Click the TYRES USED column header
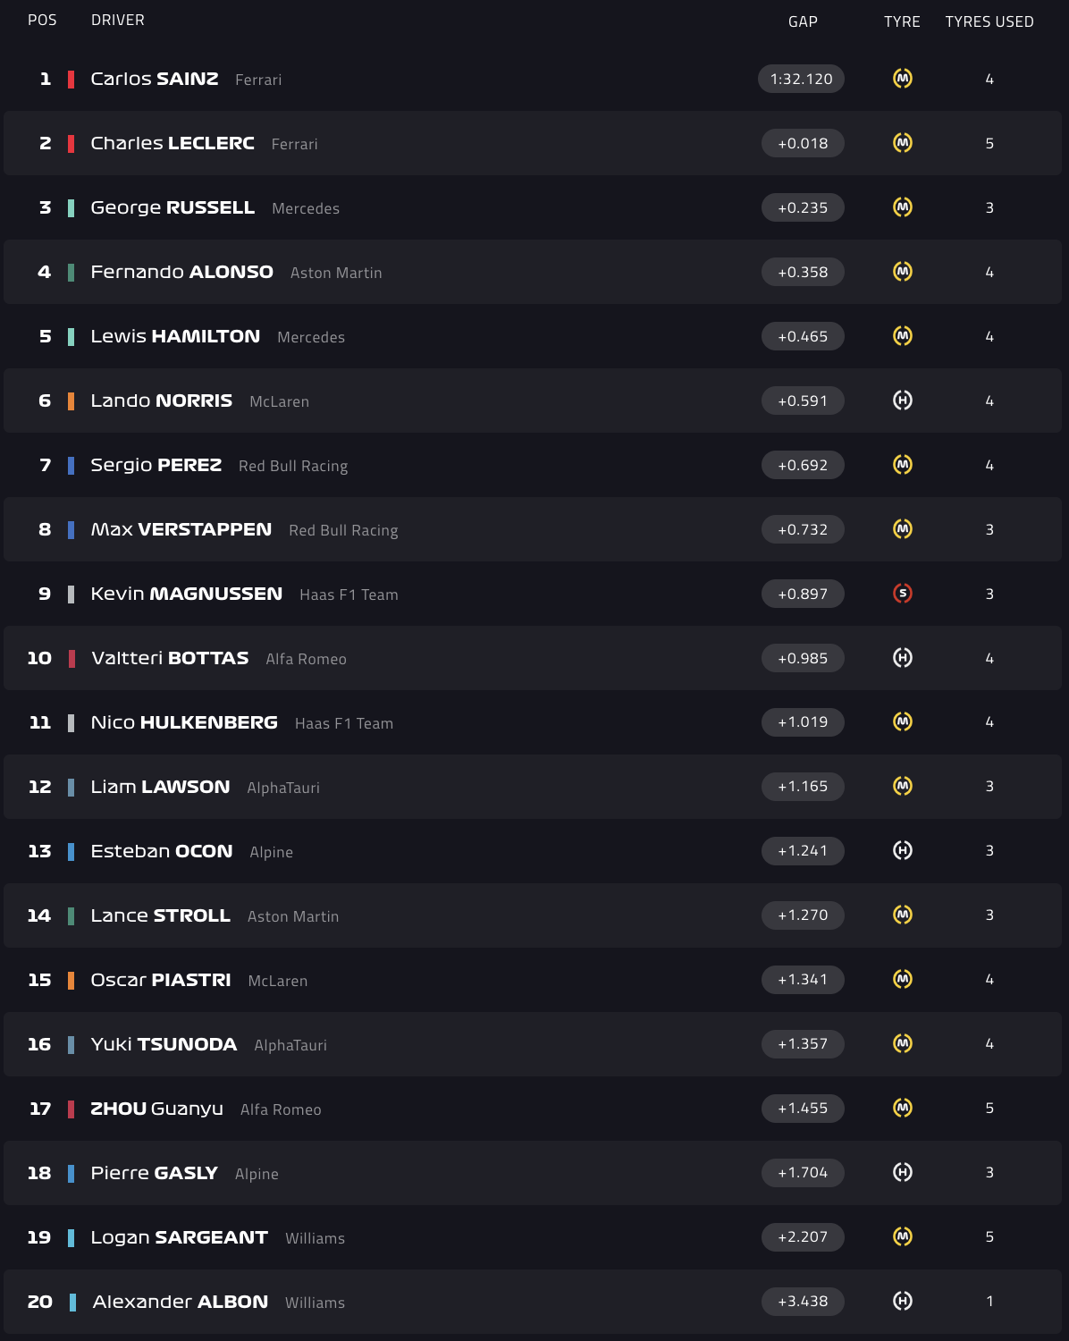This screenshot has width=1069, height=1341. click(x=989, y=21)
